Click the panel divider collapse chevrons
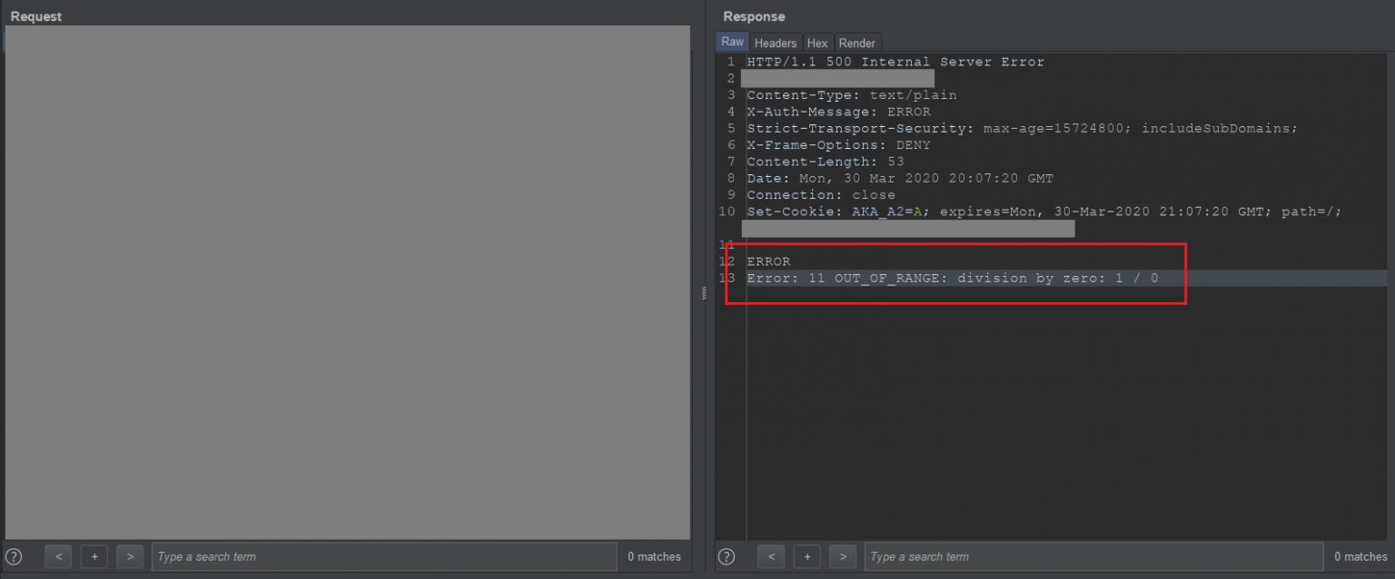The image size is (1395, 579). [702, 294]
